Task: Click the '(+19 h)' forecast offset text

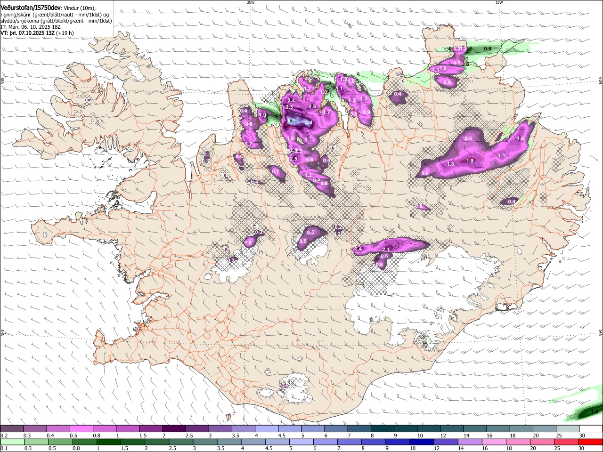Action: (x=65, y=33)
